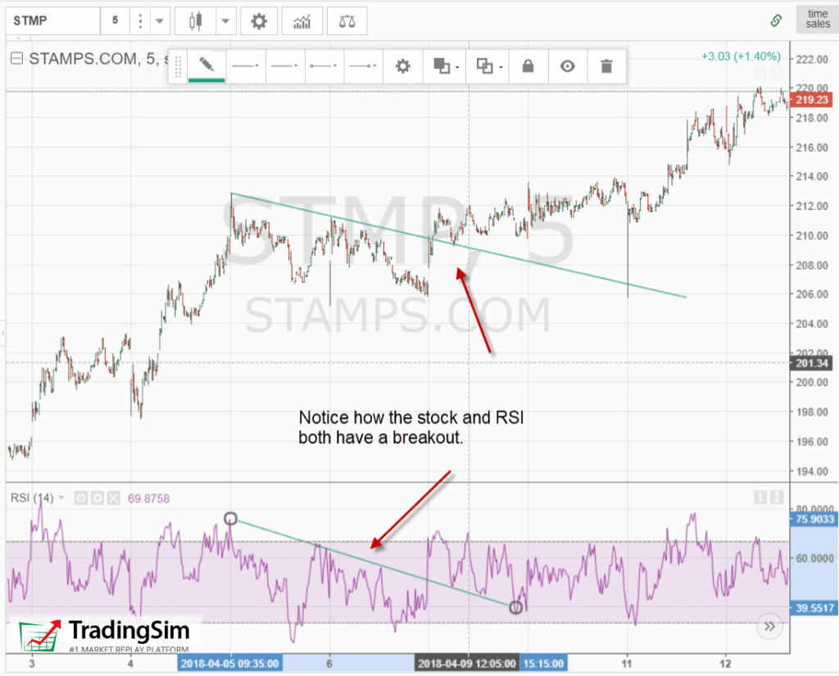Open the indicators chart icon

pyautogui.click(x=302, y=20)
